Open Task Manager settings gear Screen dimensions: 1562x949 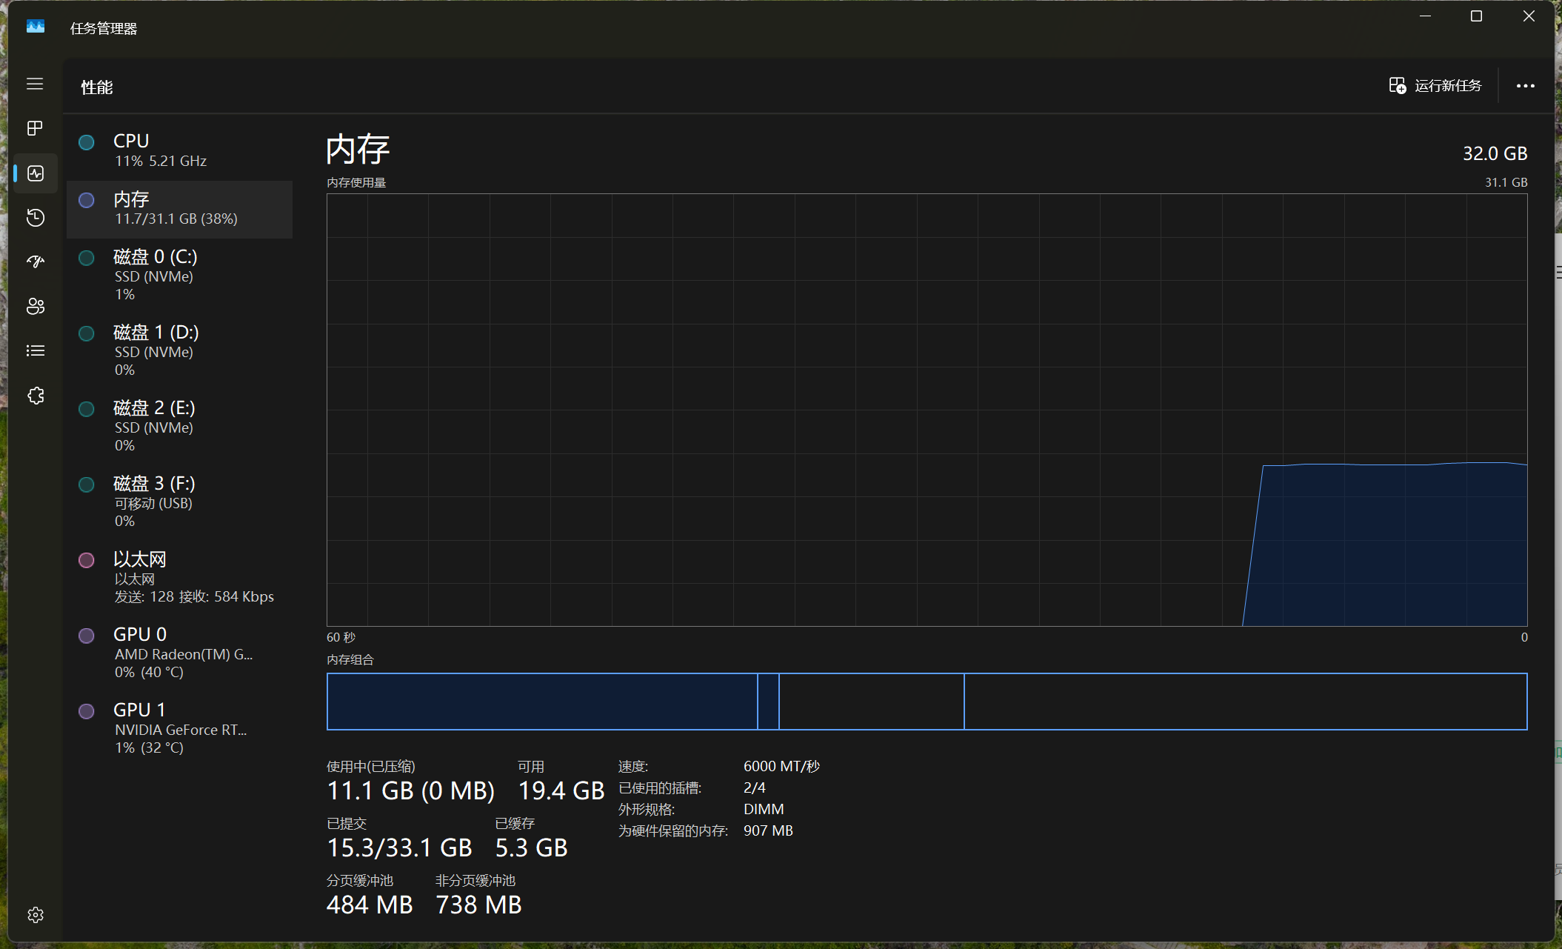pos(35,915)
